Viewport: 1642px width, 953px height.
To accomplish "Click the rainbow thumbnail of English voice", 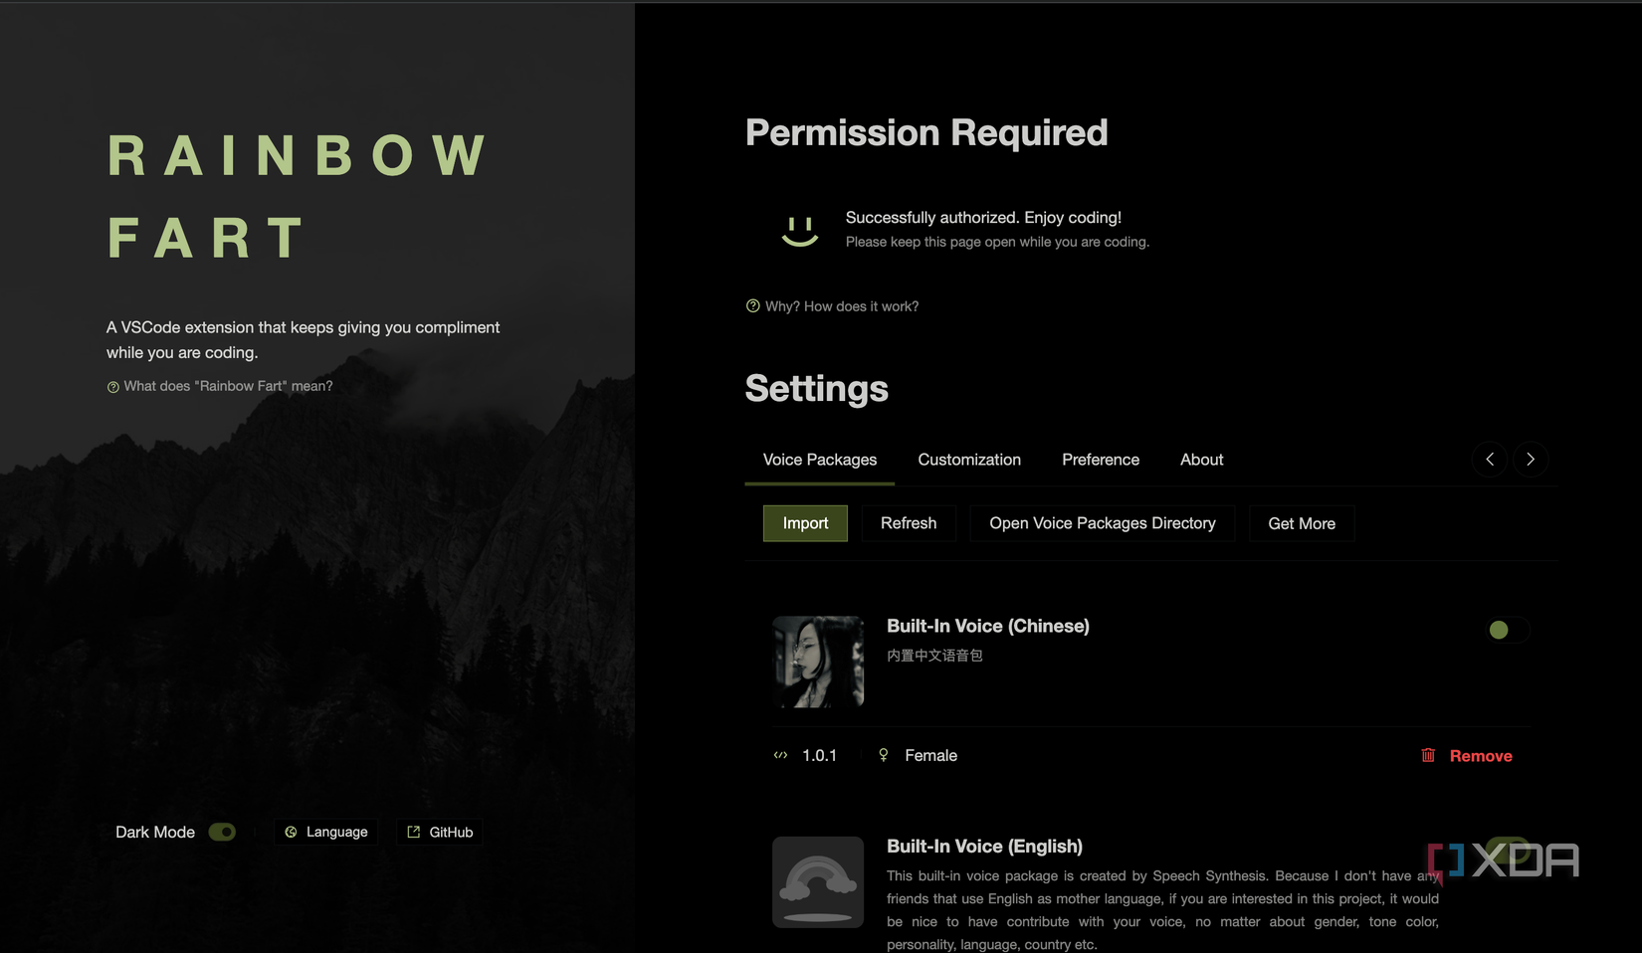I will tap(818, 882).
